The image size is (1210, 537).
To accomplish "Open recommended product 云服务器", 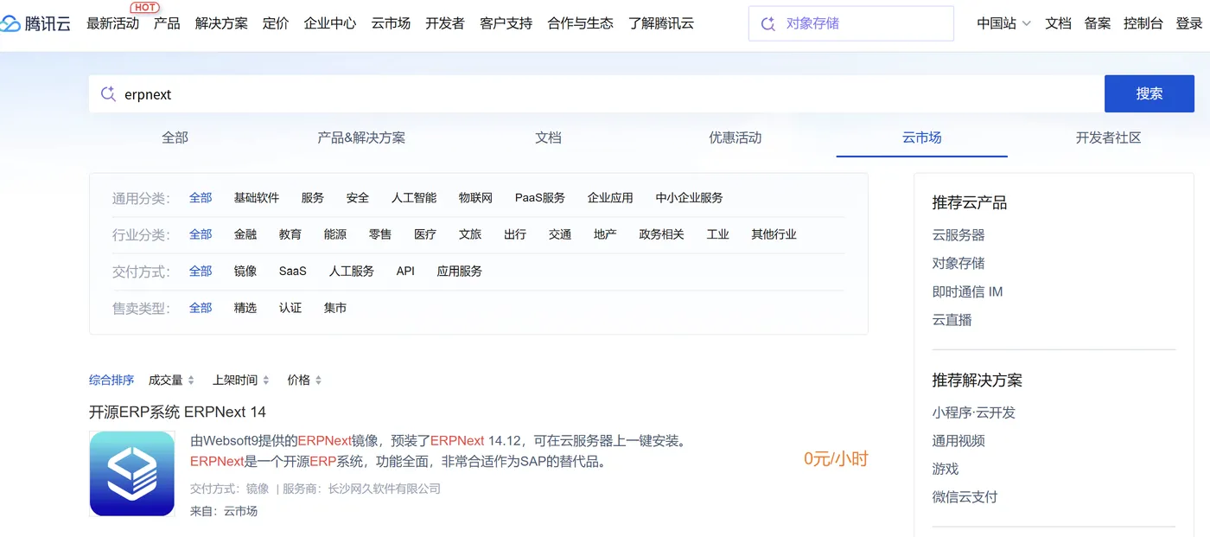I will pos(958,235).
